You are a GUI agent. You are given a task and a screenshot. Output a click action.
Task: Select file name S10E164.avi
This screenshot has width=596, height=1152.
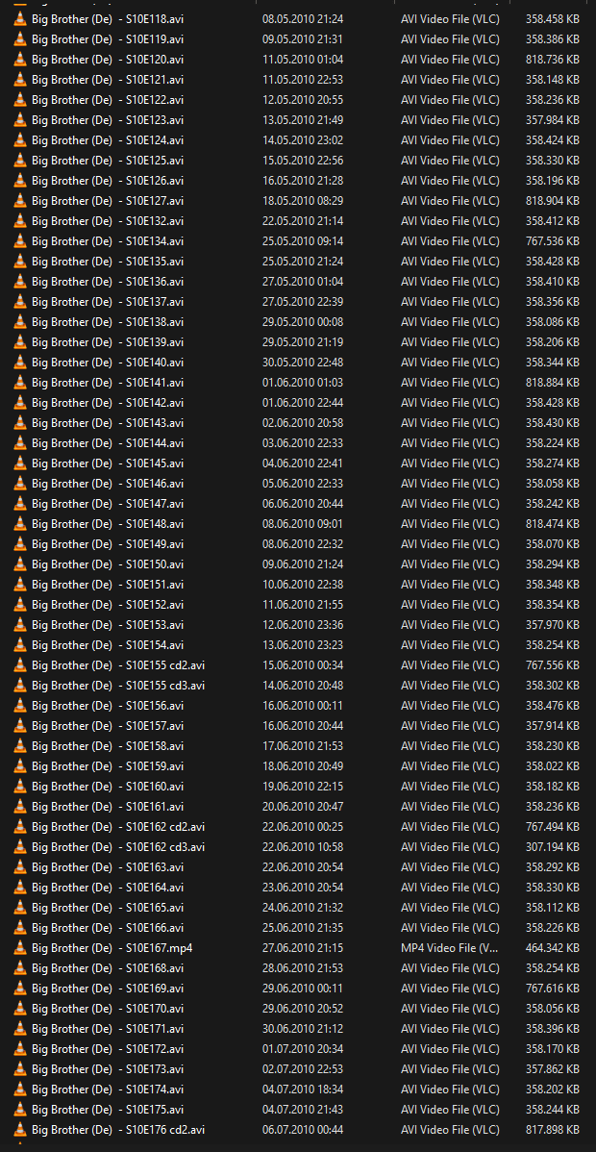[x=108, y=888]
